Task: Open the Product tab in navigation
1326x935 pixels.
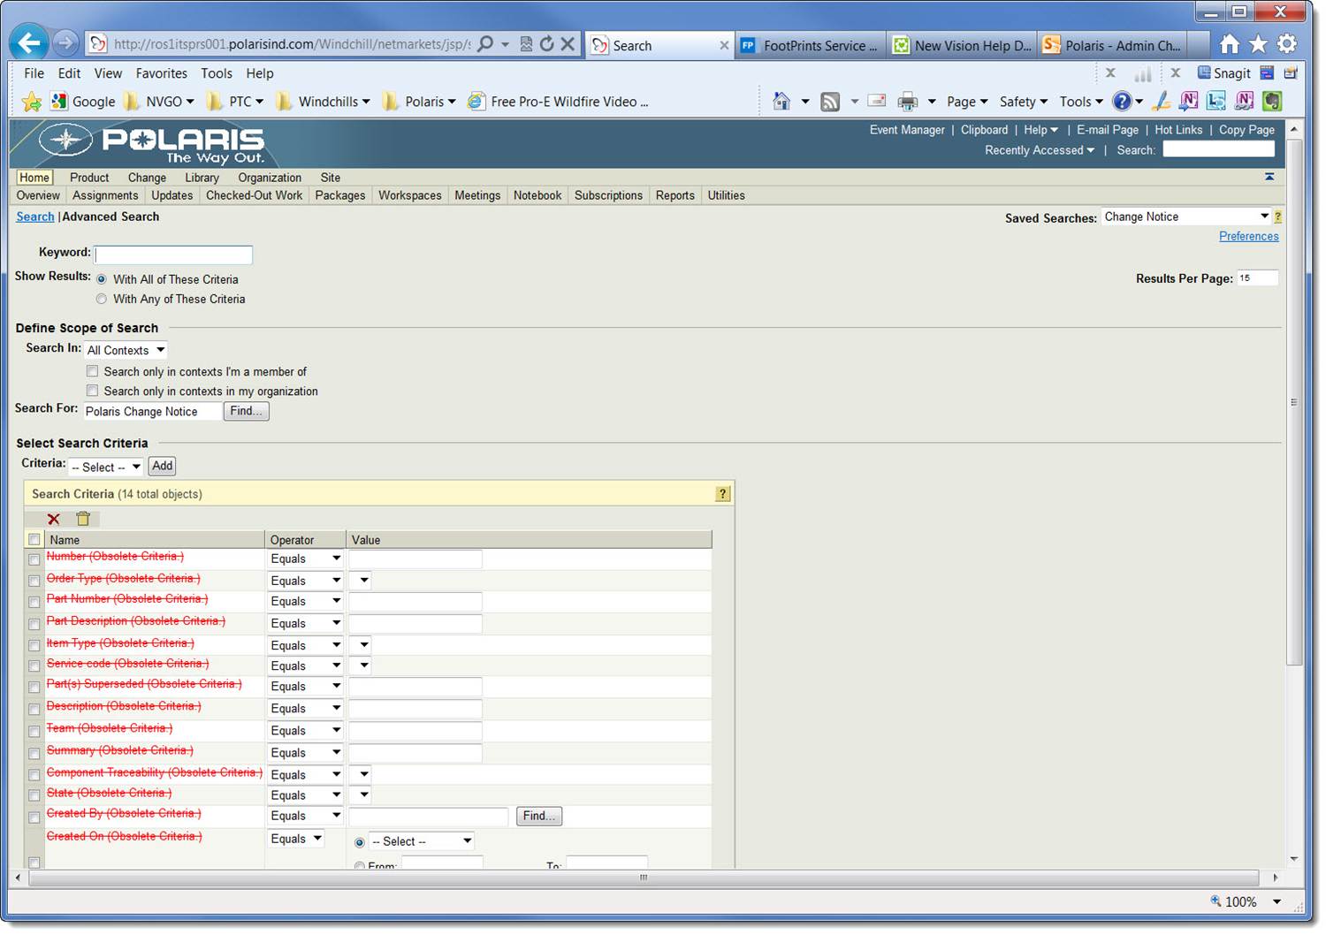Action: point(89,178)
